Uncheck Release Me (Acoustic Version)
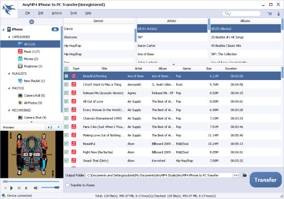This screenshot has width=284, height=199. (66, 93)
